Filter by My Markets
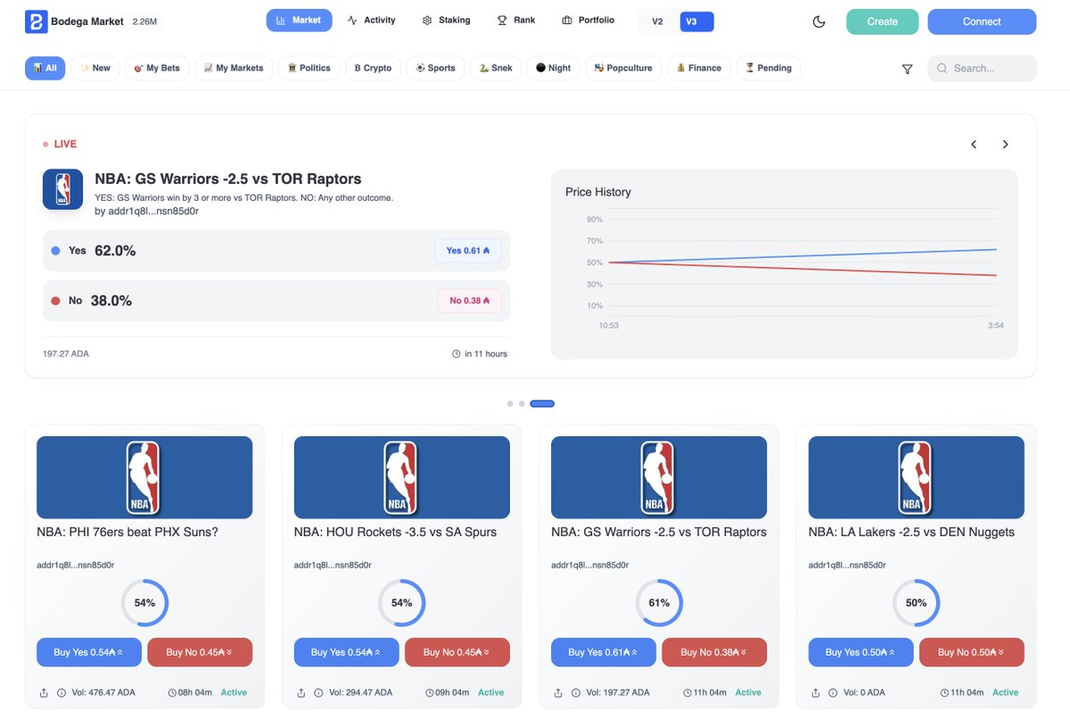This screenshot has height=720, width=1070. tap(234, 68)
